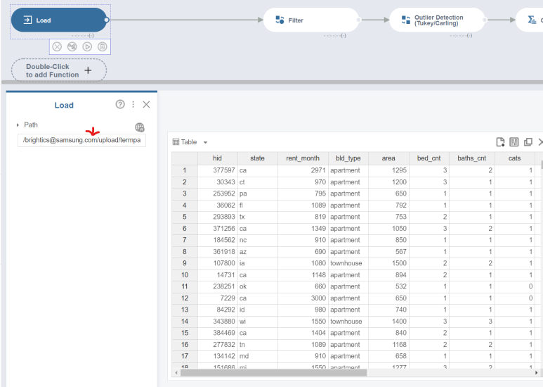Click area cell 1295
This screenshot has height=387, width=543.
(x=388, y=170)
